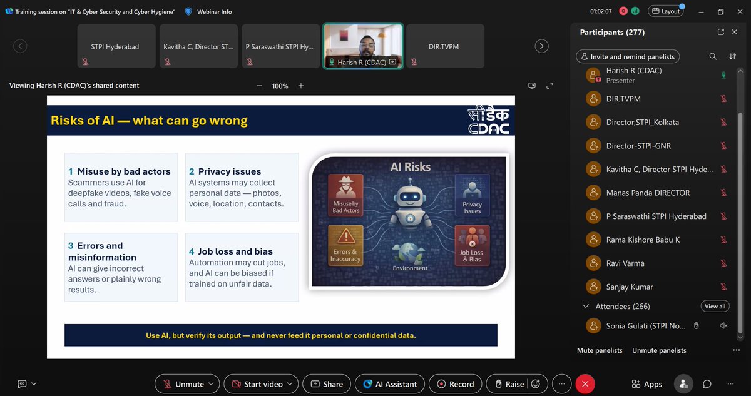Open more options in meeting controls
Screen dimensions: 751x396
561,384
